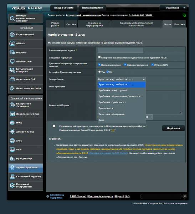195x214 pixels.
Task: Open the ASUS Support footer link
Action: [x=78, y=196]
